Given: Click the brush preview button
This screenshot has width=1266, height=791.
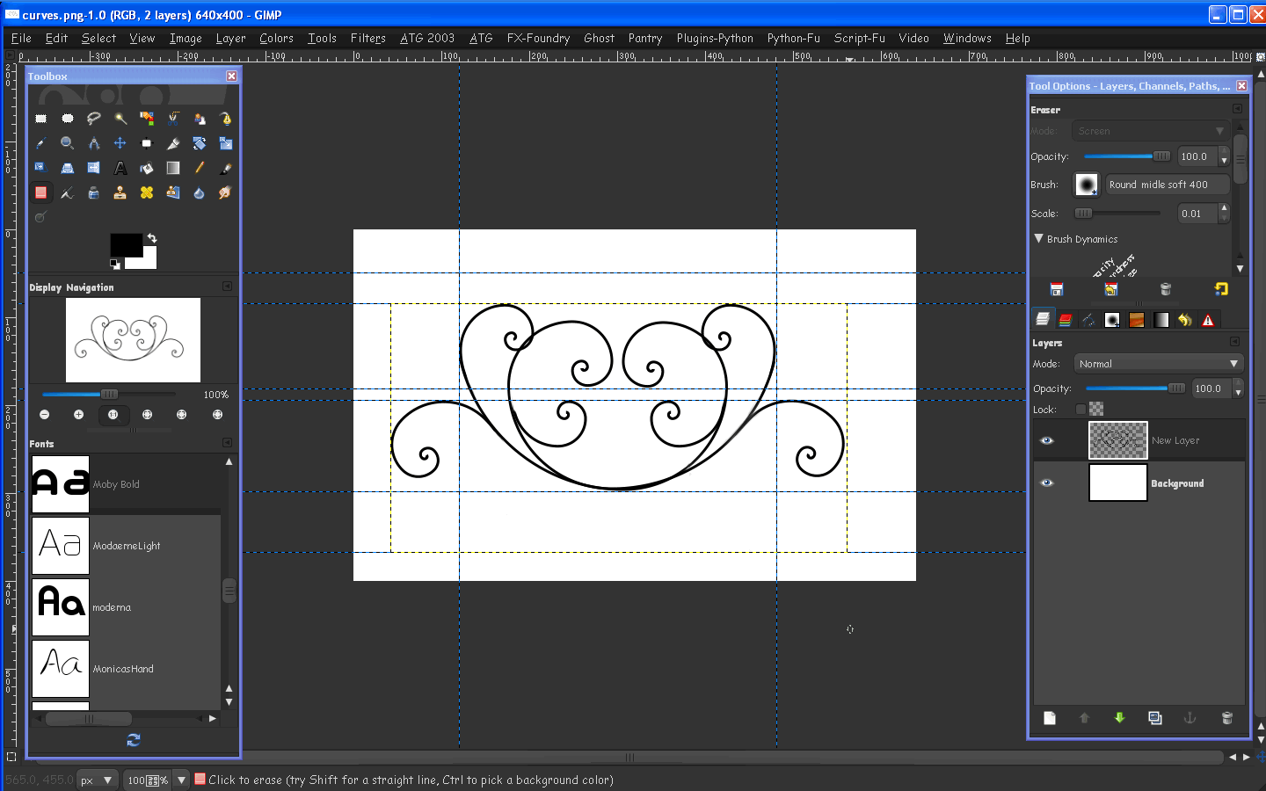Looking at the screenshot, I should (1087, 185).
